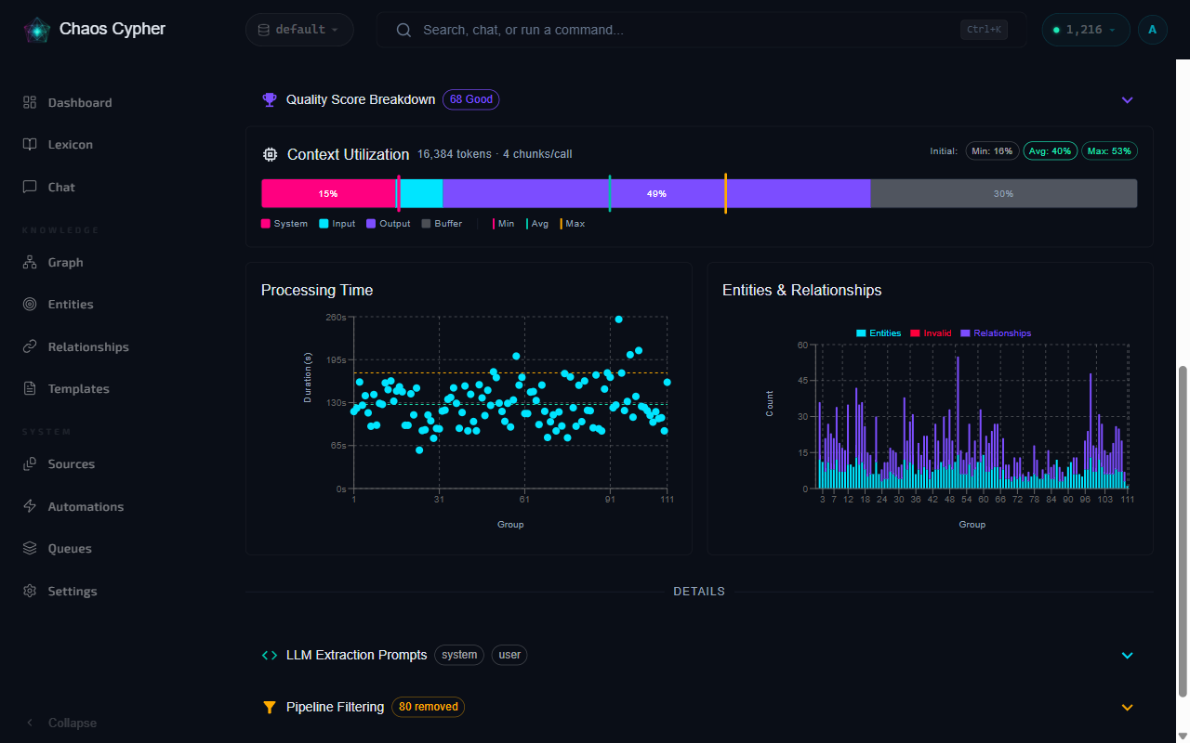Click the Ctrl+K shortcut hint
This screenshot has height=743, width=1190.
click(985, 30)
